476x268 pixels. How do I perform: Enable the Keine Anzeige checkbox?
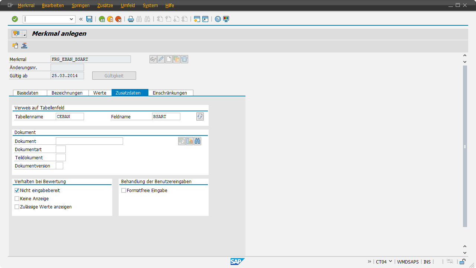click(x=17, y=199)
